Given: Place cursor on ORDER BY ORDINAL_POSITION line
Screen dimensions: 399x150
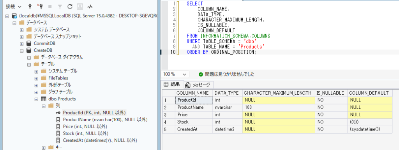Looking at the screenshot, I should coord(222,52).
